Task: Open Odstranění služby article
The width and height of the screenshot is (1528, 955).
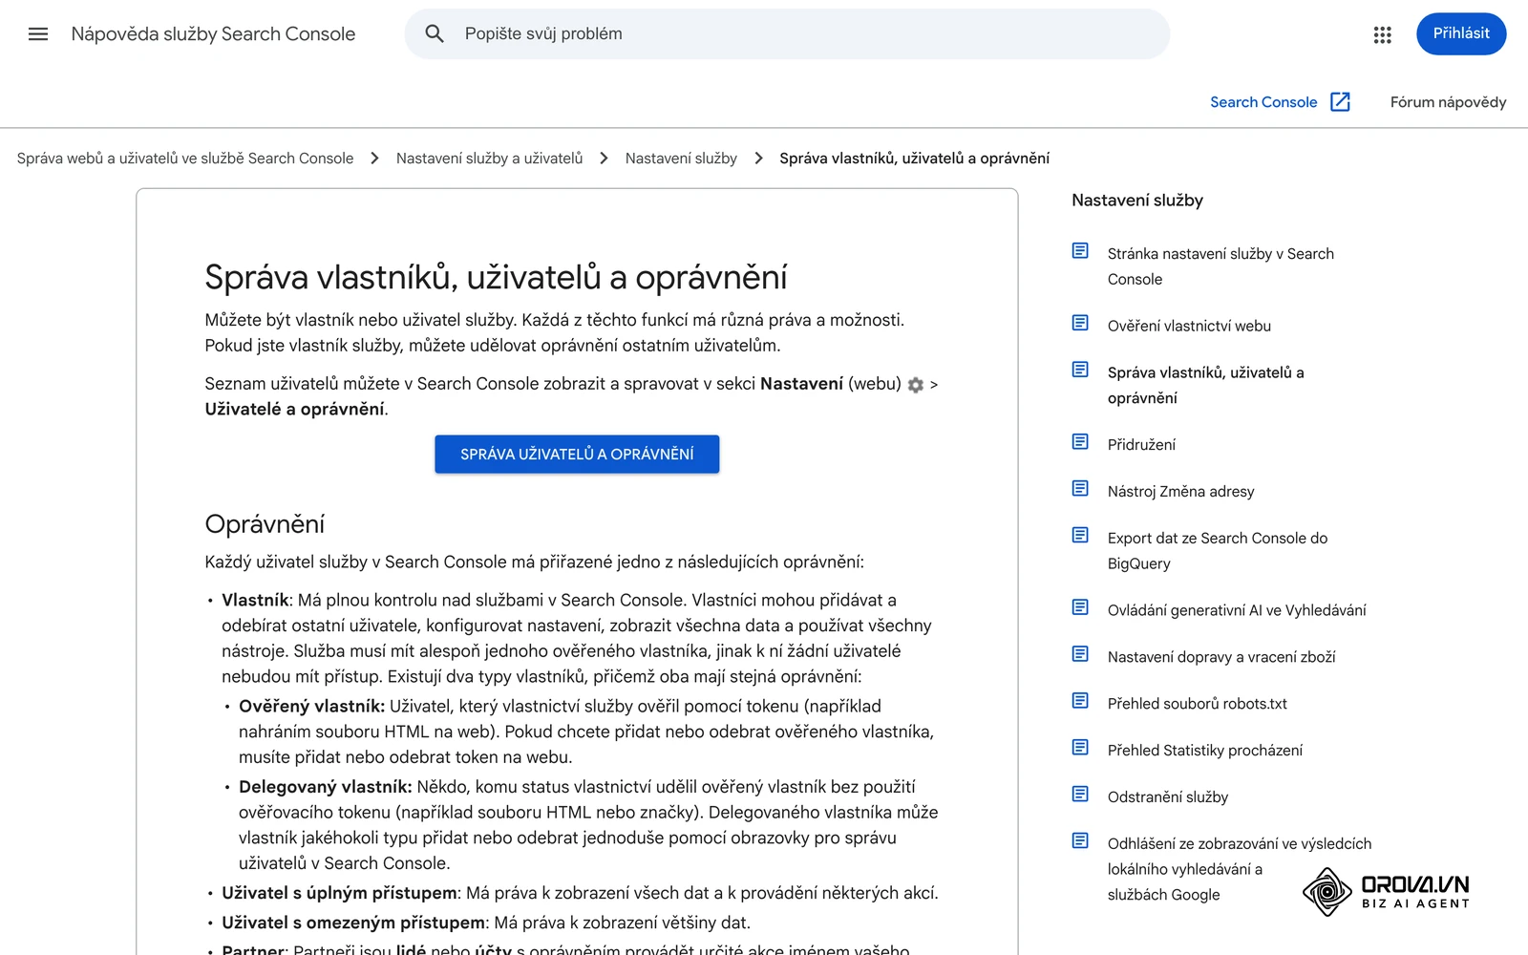Action: click(x=1168, y=797)
